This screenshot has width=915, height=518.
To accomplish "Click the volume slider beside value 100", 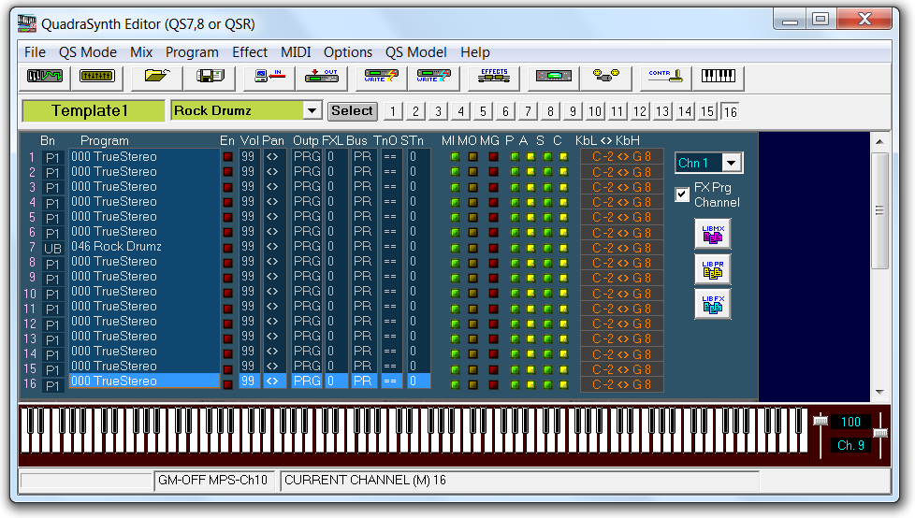I will (821, 423).
